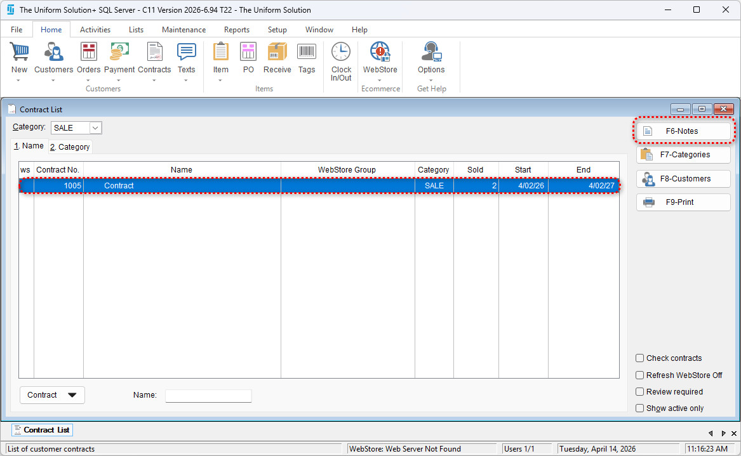Toggle the Refresh WebStore Off checkbox
Screen dimensions: 741x456
point(640,375)
